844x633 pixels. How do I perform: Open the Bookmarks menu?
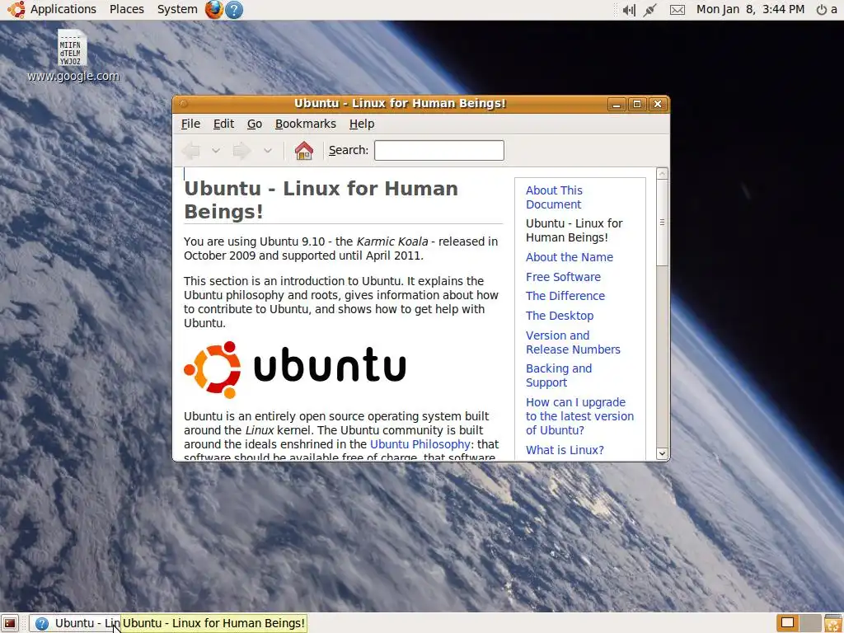pyautogui.click(x=305, y=124)
